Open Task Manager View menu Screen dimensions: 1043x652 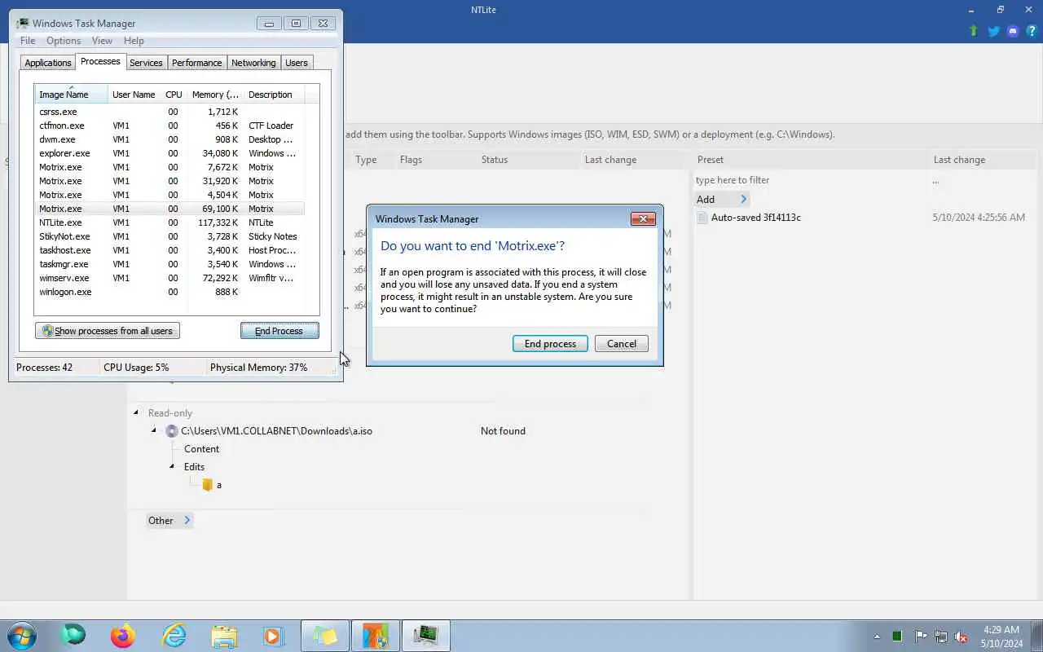pyautogui.click(x=102, y=41)
